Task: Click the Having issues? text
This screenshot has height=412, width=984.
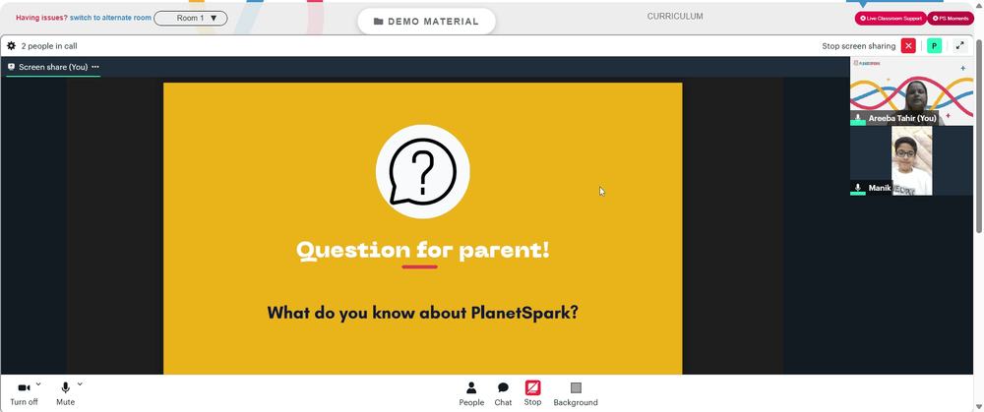Action: (x=41, y=18)
